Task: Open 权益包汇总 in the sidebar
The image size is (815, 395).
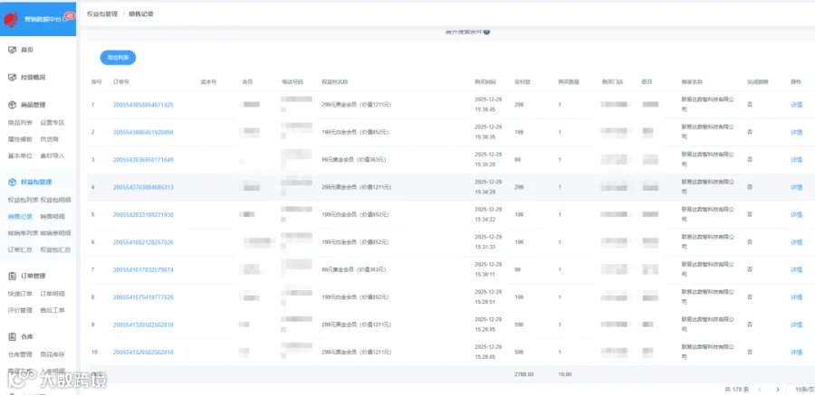Action: click(x=55, y=249)
